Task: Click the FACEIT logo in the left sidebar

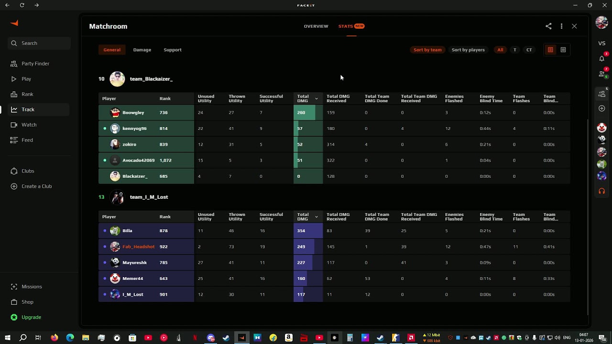Action: tap(14, 23)
